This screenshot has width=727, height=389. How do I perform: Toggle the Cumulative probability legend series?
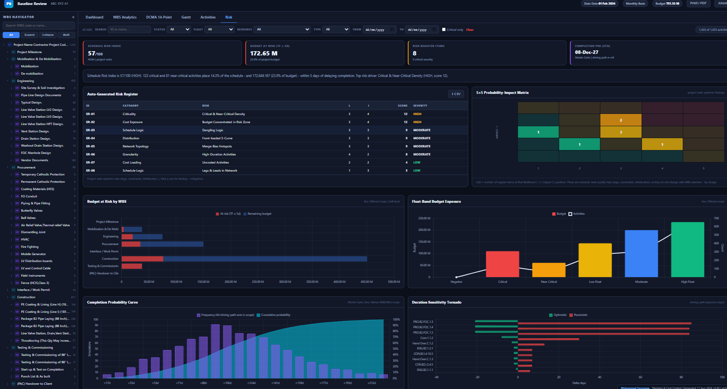pos(274,315)
